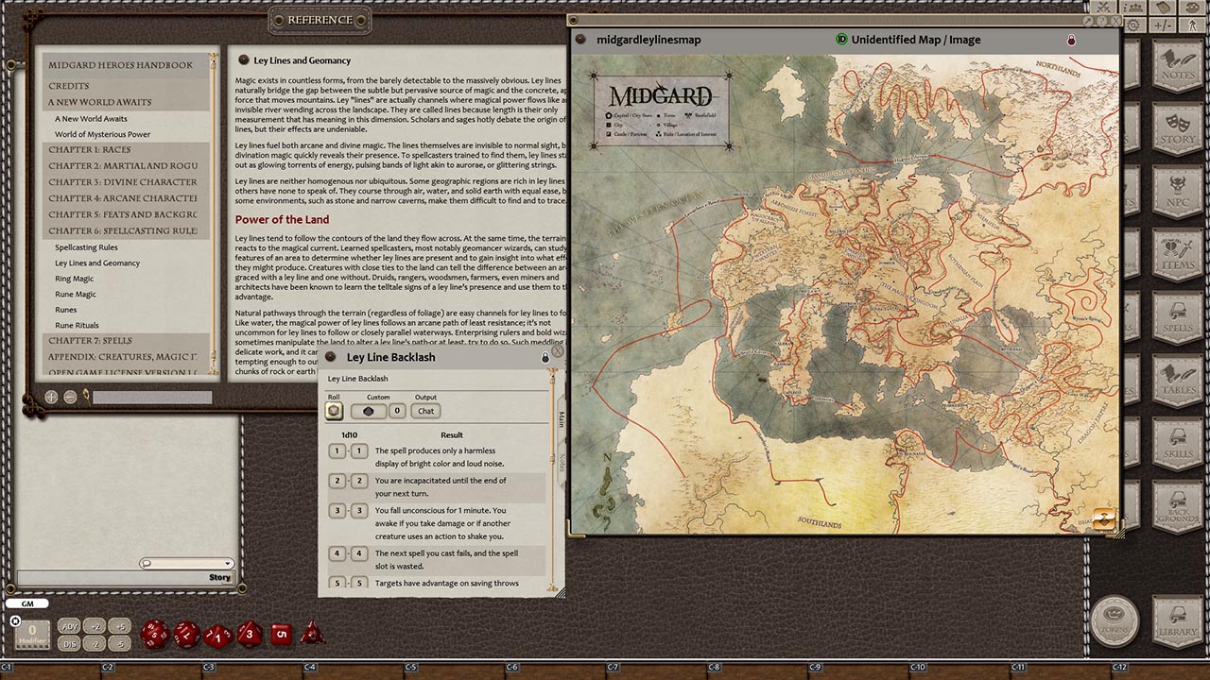Viewport: 1210px width, 680px height.
Task: Toggle the lock on the Ley Line Backlash window
Action: (544, 358)
